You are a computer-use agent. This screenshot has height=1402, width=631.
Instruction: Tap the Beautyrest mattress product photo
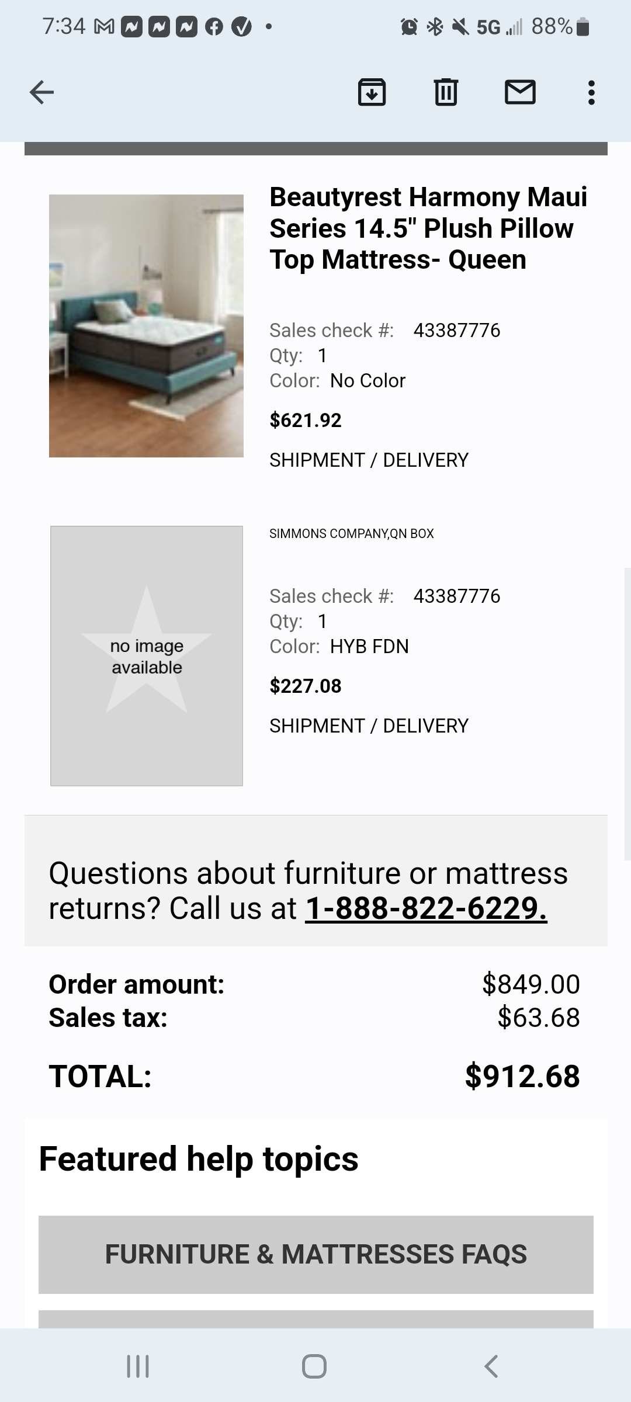146,325
